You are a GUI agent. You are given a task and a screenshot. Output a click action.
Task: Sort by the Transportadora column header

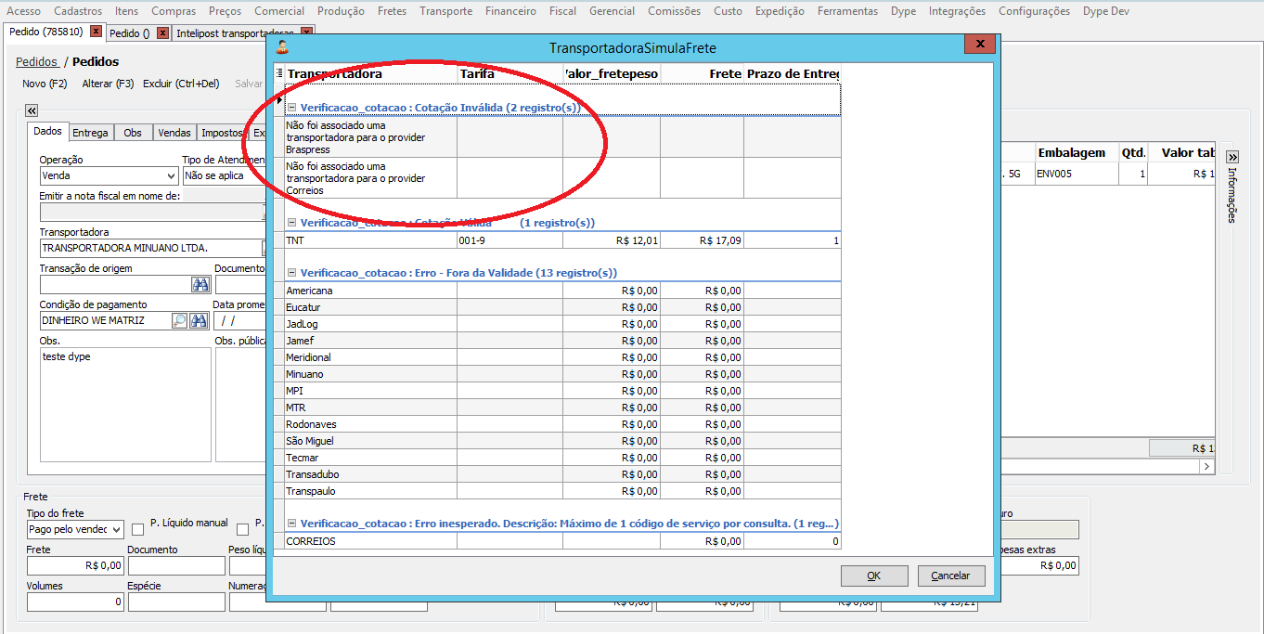pos(371,73)
